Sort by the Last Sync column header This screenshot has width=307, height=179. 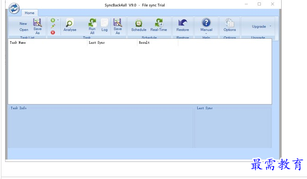pyautogui.click(x=112, y=42)
